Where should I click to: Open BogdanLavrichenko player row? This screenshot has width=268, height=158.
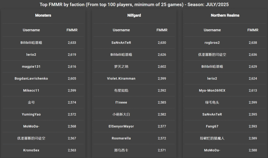(x=31, y=79)
